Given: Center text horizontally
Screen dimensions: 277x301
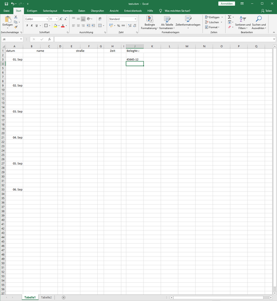Looking at the screenshot, I should (79, 25).
